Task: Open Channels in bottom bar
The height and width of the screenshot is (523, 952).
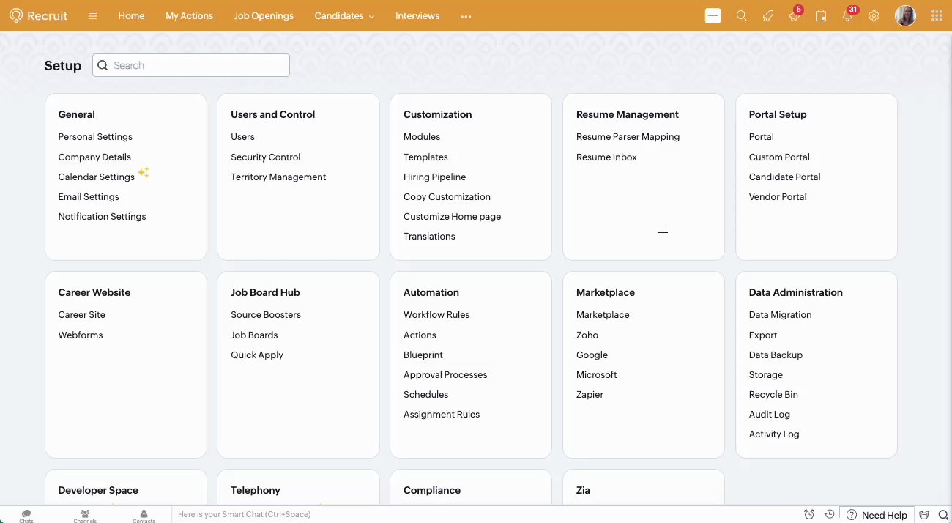Action: 85,516
